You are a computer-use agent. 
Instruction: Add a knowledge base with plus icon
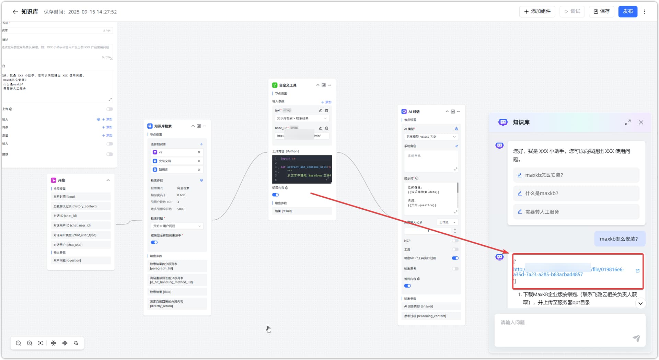click(201, 144)
